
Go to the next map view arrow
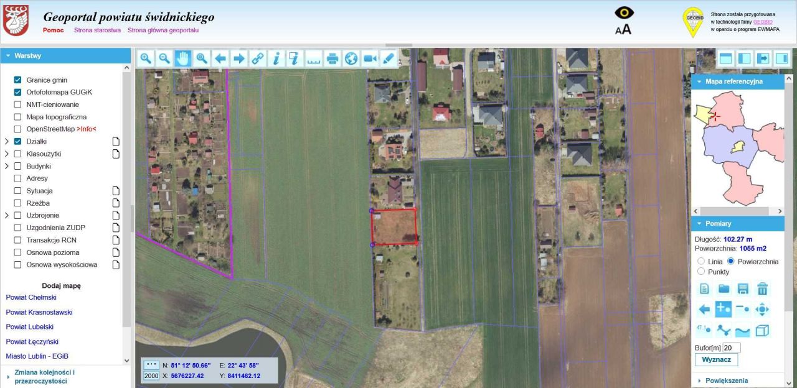point(239,58)
